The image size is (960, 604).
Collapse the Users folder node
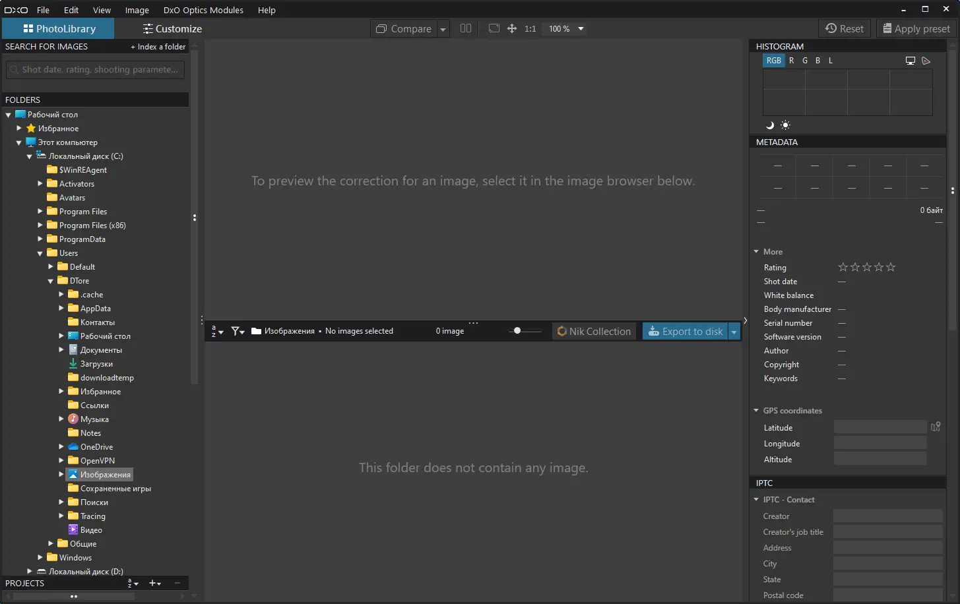pyautogui.click(x=40, y=253)
